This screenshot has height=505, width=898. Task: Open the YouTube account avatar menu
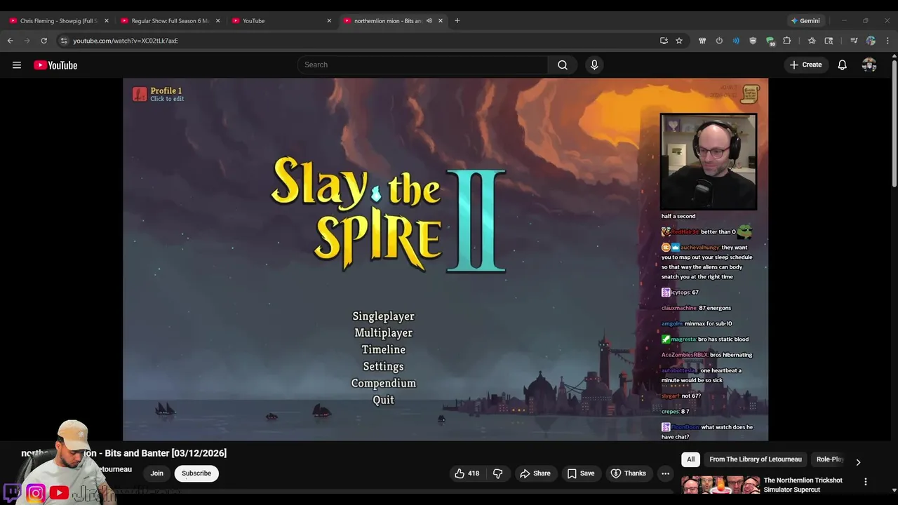(869, 65)
